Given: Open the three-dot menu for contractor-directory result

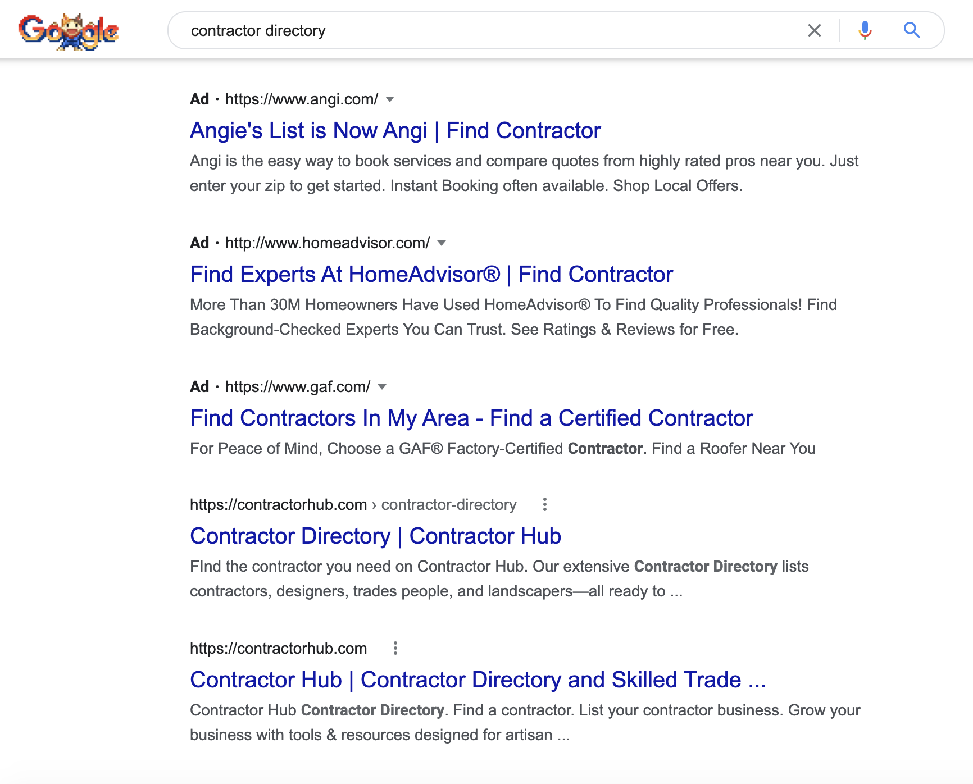Looking at the screenshot, I should pos(544,504).
